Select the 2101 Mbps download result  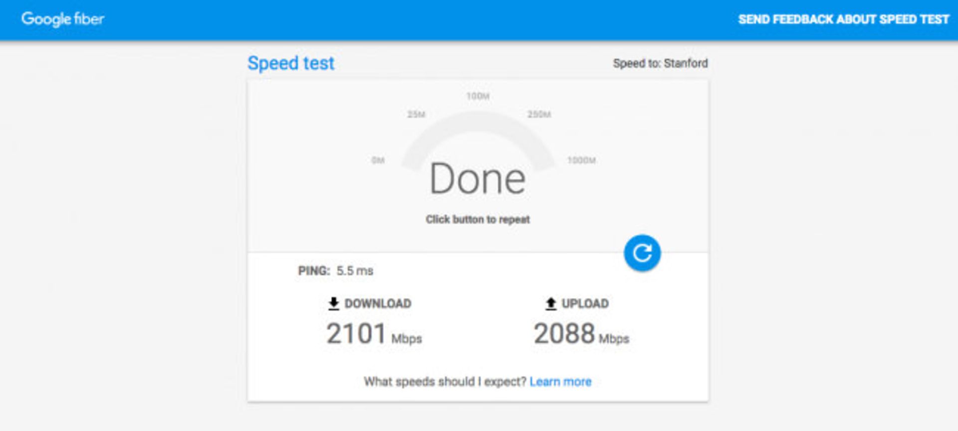[374, 334]
